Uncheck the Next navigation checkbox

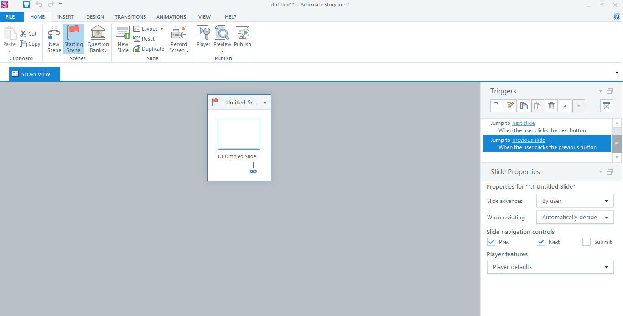pyautogui.click(x=541, y=242)
